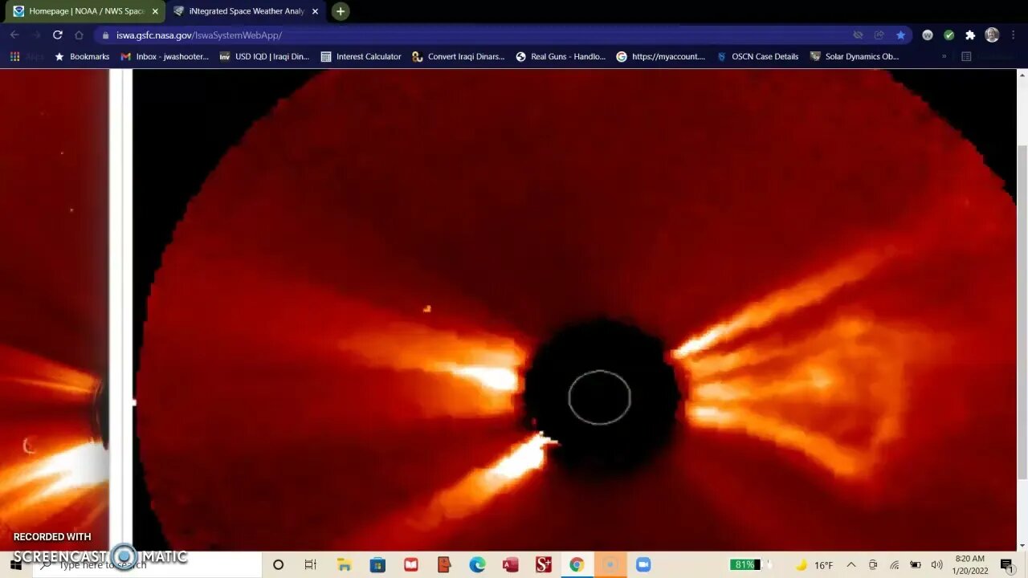Close the NOAA Homepage tab
This screenshot has height=578, width=1028.
click(155, 11)
